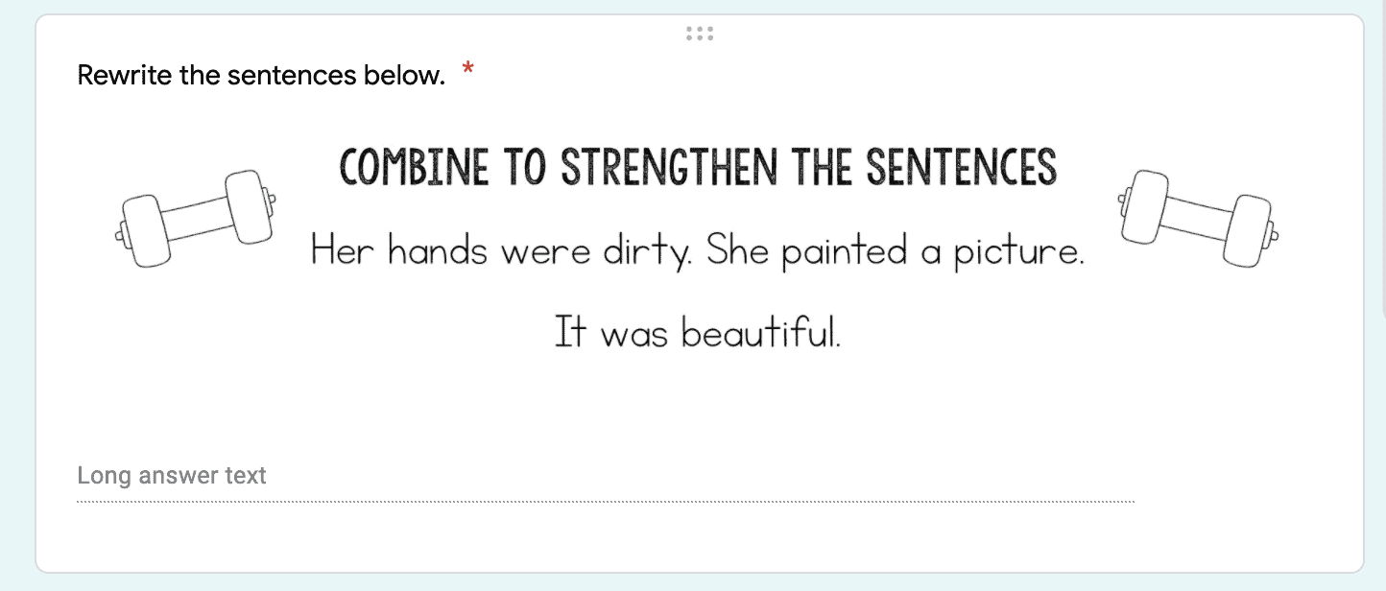
Task: Click the left dumbbell illustration
Action: pos(196,219)
